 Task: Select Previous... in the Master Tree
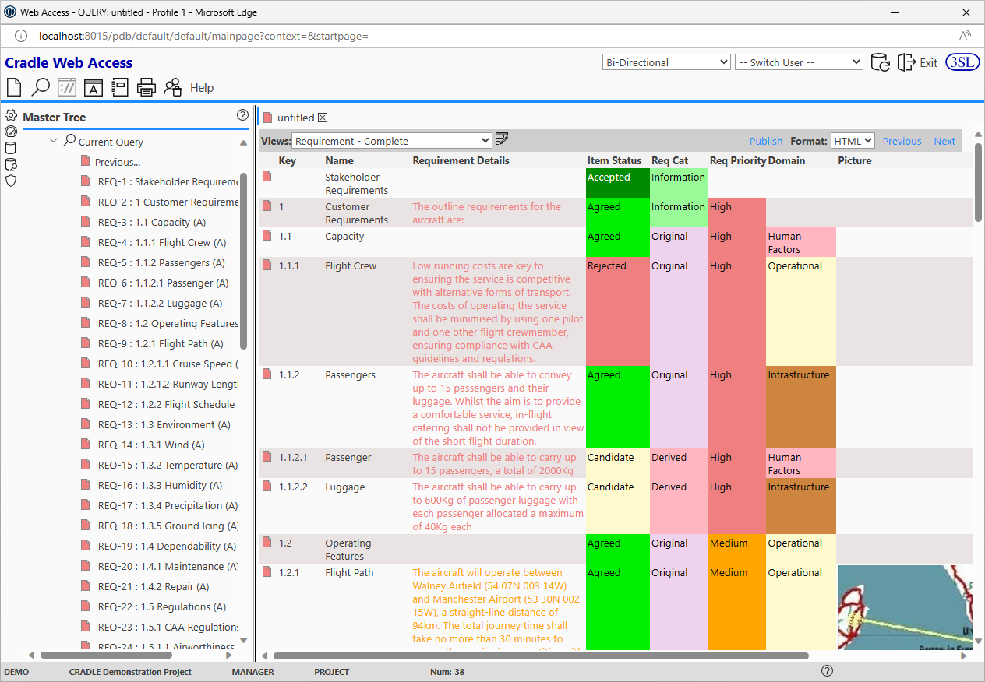[118, 162]
